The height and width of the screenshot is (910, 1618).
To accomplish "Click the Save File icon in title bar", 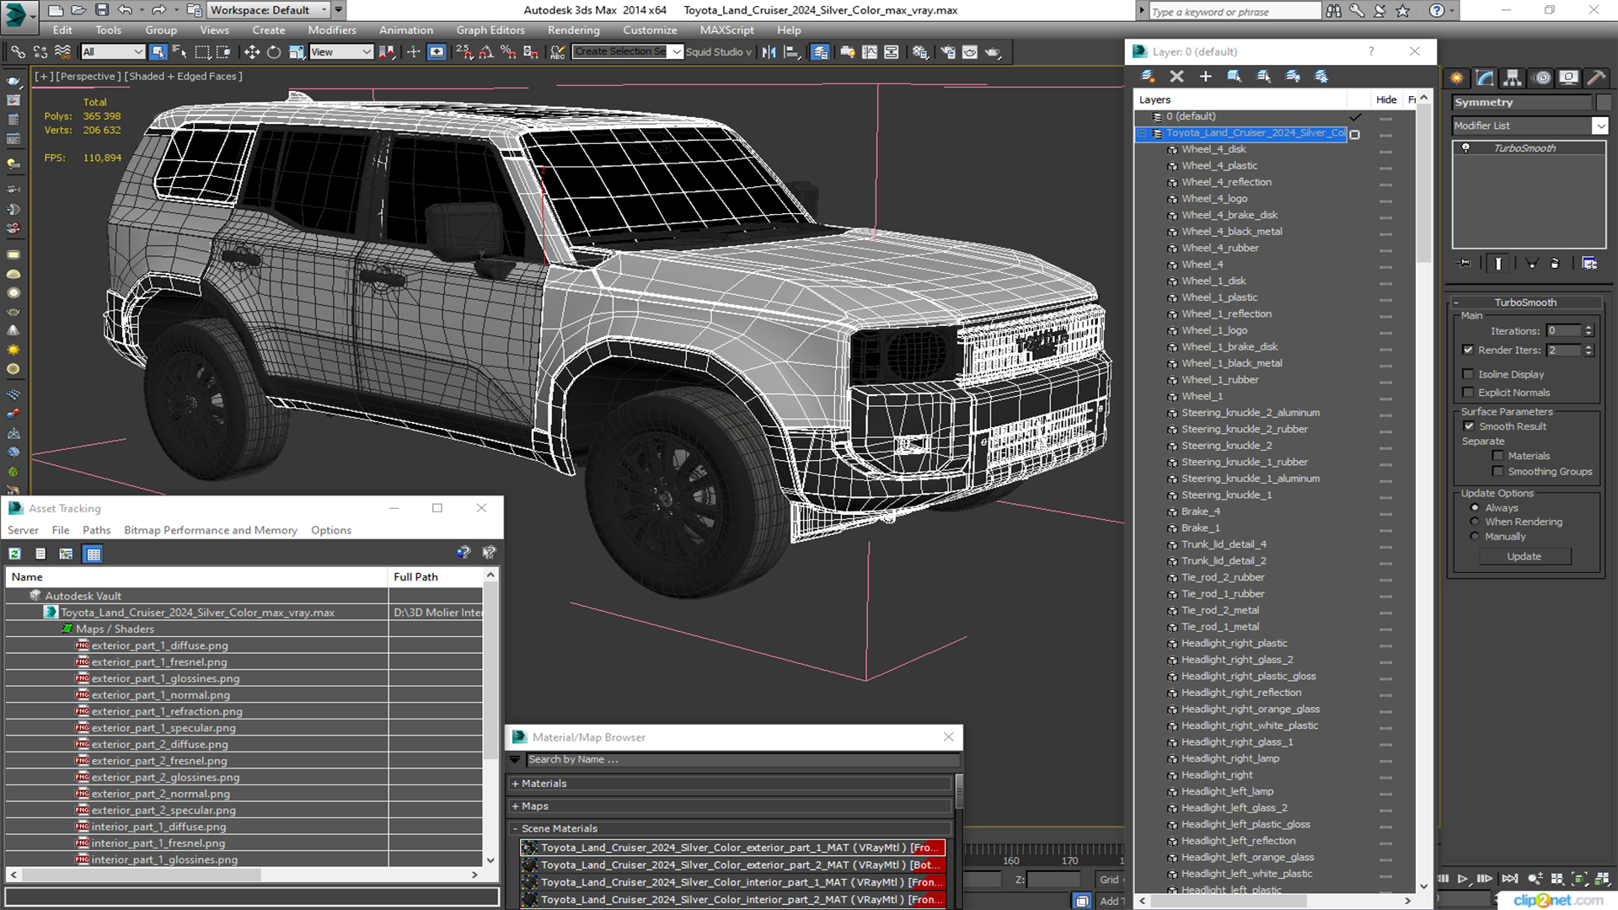I will click(x=102, y=10).
